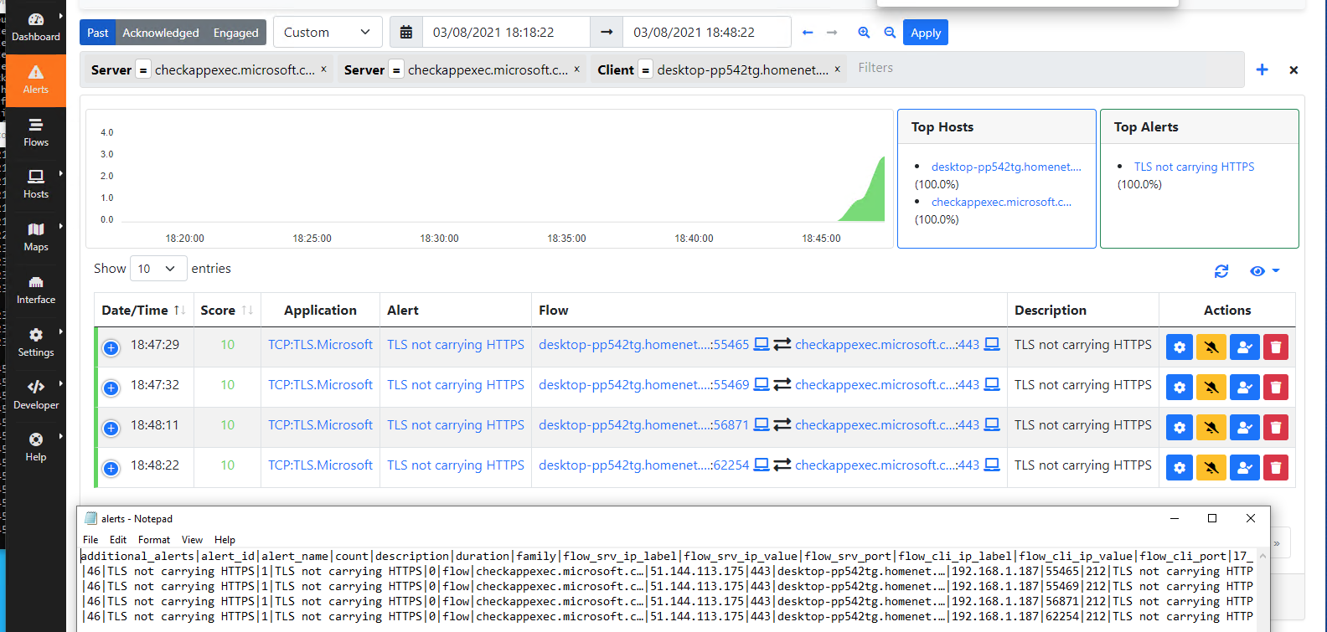Image resolution: width=1327 pixels, height=632 pixels.
Task: Switch to the Past alerts view
Action: [x=97, y=33]
